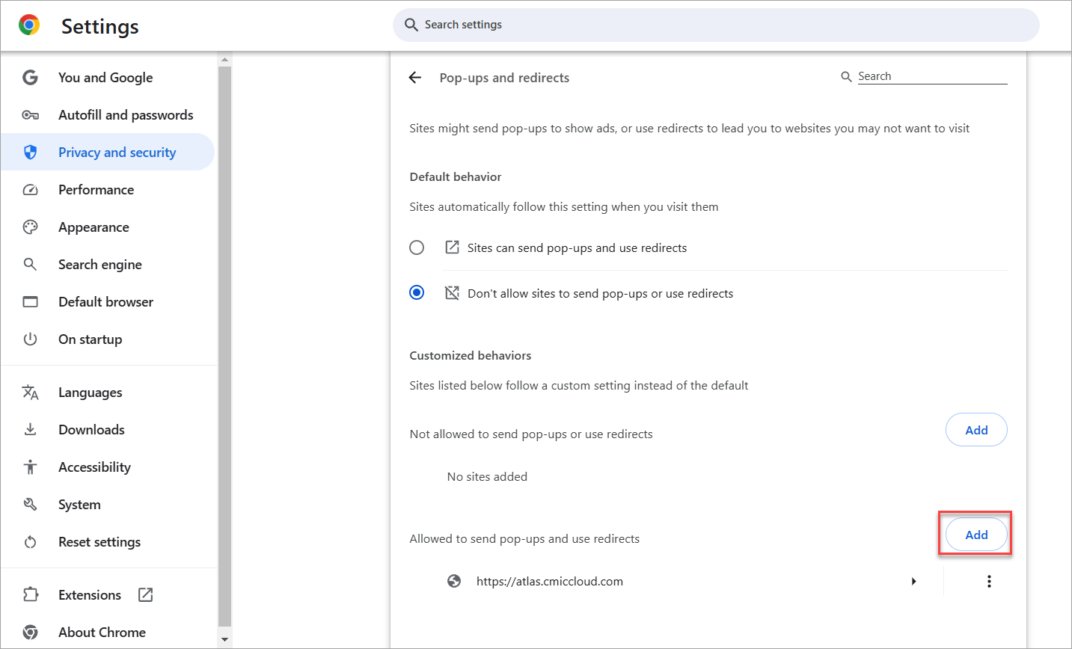Click the Search settings field

point(716,25)
